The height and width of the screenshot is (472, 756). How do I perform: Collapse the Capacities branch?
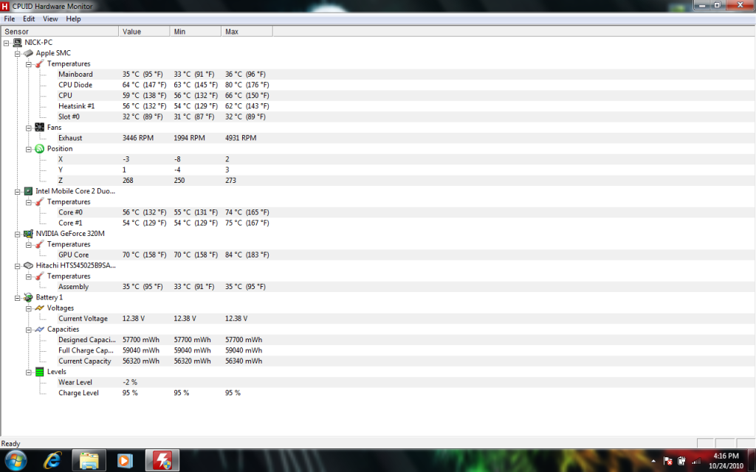29,330
